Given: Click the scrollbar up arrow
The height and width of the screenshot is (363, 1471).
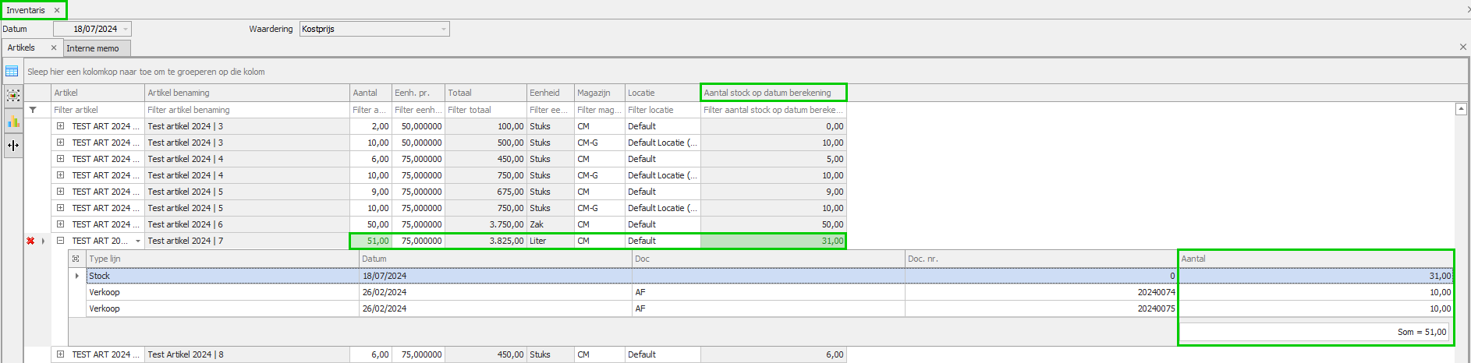Looking at the screenshot, I should tap(1461, 109).
